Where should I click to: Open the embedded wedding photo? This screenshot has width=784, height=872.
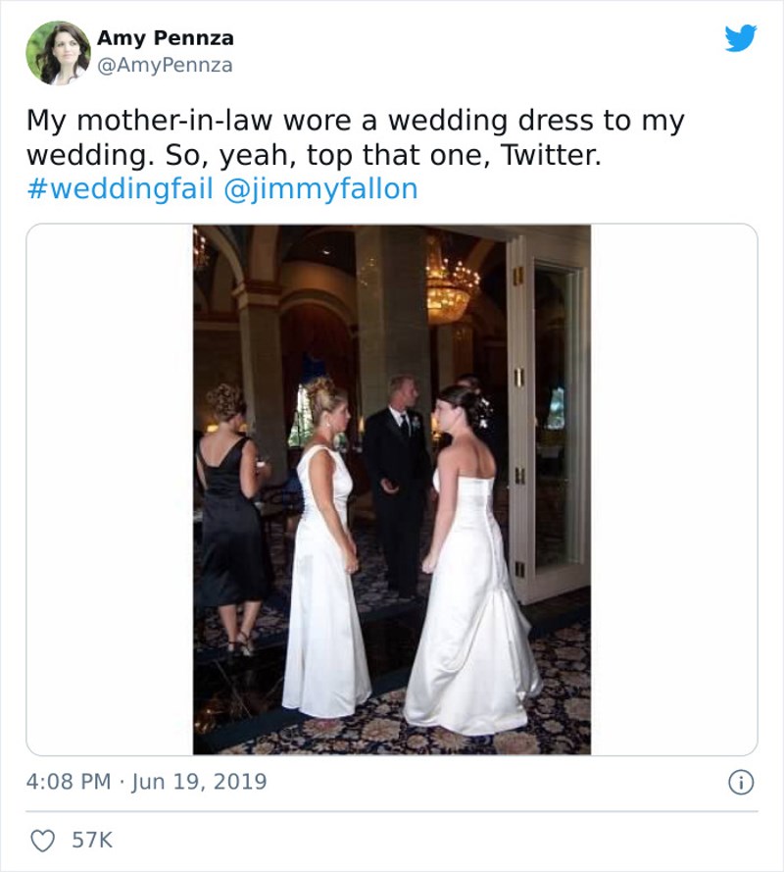pos(392,490)
